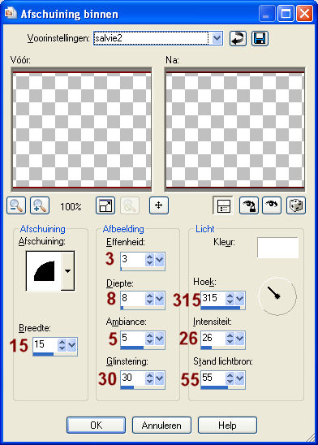Viewport: 318px width, 445px height.
Task: Click the OK button
Action: point(96,426)
